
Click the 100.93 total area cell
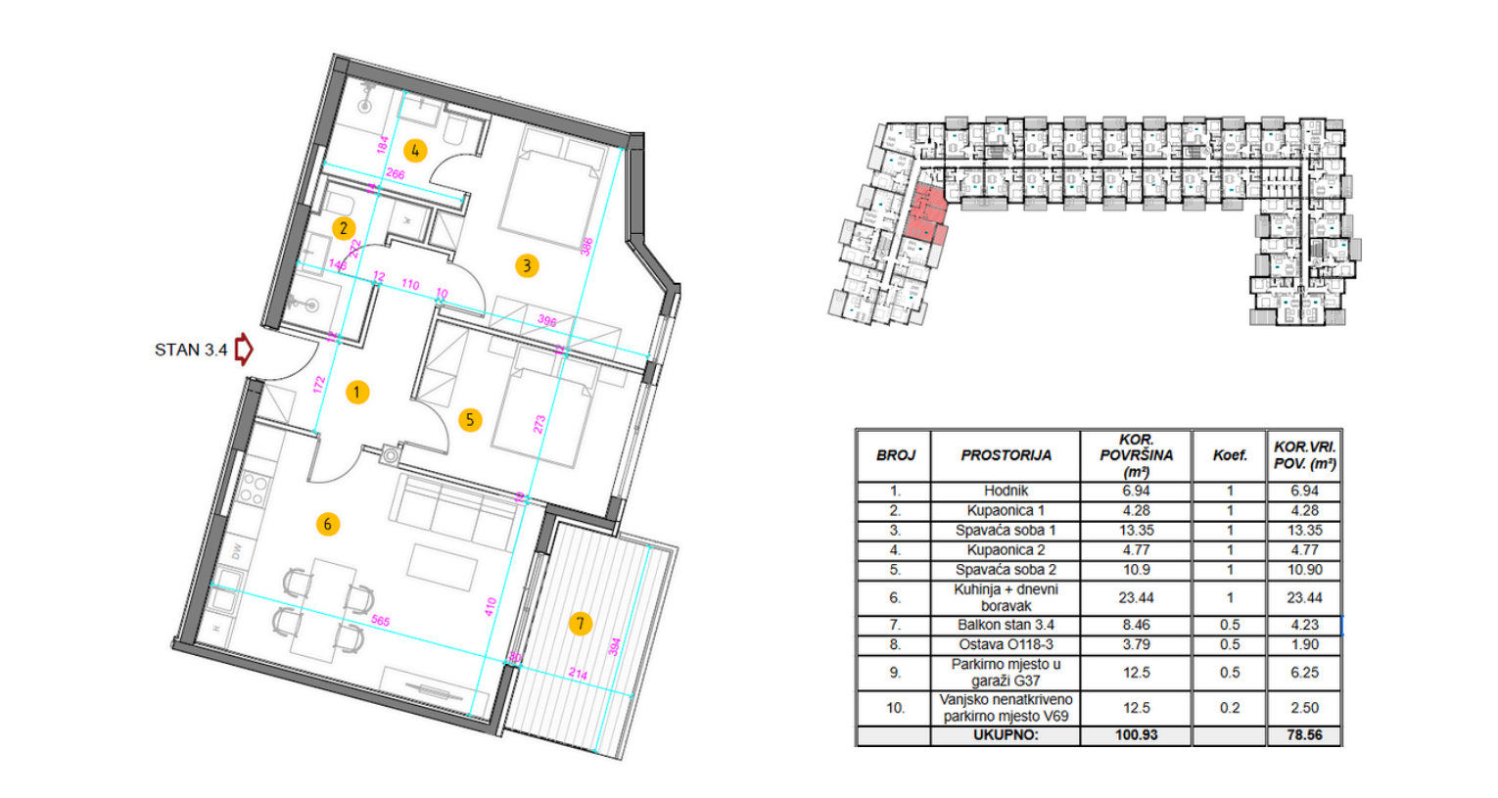click(x=1136, y=735)
